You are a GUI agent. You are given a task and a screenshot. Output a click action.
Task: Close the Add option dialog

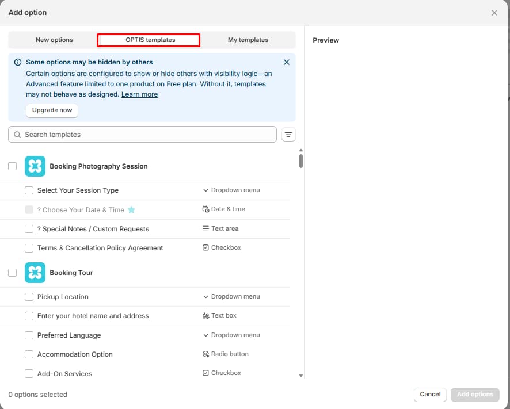[x=494, y=13]
